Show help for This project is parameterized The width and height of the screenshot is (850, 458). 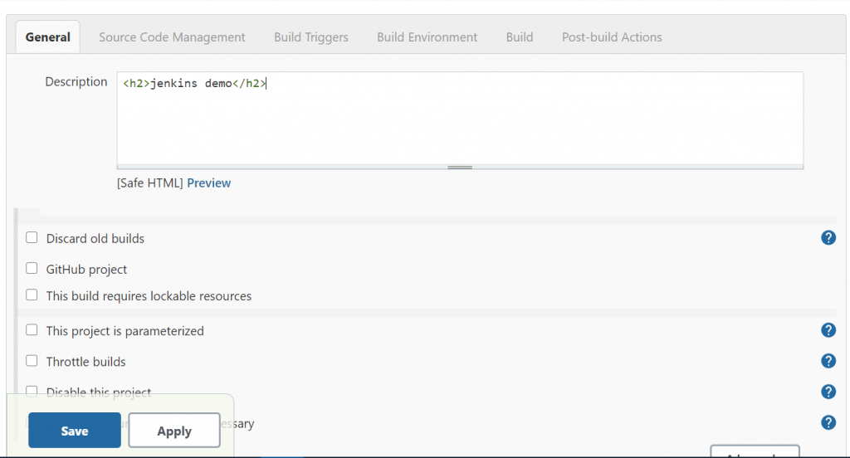click(x=828, y=330)
